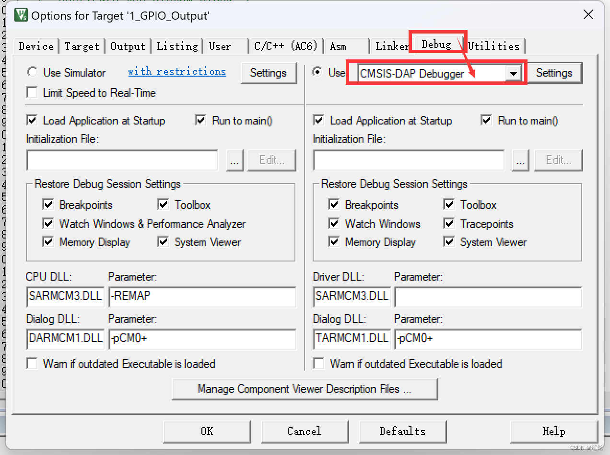Select the Debug tab

[436, 45]
